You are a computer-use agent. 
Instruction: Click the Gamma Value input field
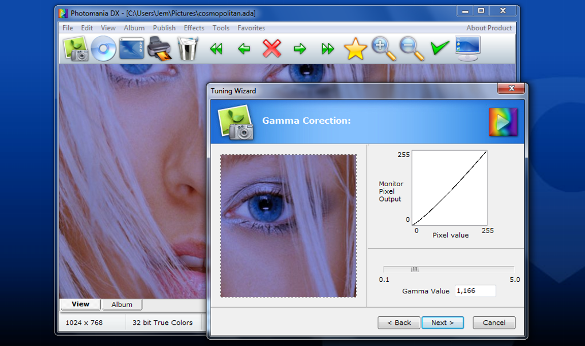point(475,291)
